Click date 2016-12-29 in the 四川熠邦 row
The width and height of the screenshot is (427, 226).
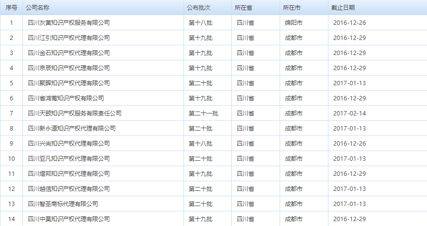(349, 173)
